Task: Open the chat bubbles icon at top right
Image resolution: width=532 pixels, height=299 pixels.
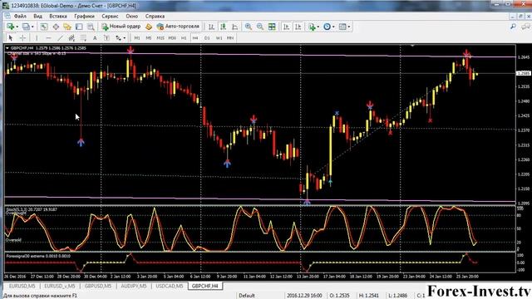Action: pos(525,27)
